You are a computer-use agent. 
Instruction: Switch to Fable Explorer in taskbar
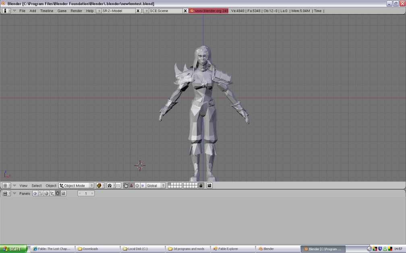click(233, 249)
